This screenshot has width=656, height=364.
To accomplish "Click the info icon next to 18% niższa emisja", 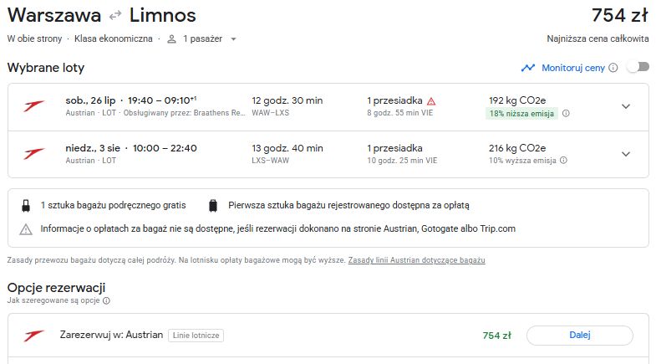I will click(566, 113).
